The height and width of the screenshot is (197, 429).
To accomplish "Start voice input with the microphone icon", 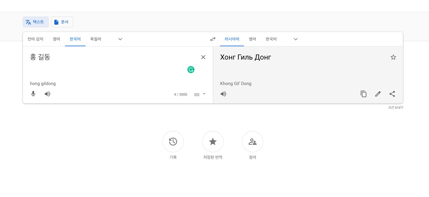I will pyautogui.click(x=33, y=94).
